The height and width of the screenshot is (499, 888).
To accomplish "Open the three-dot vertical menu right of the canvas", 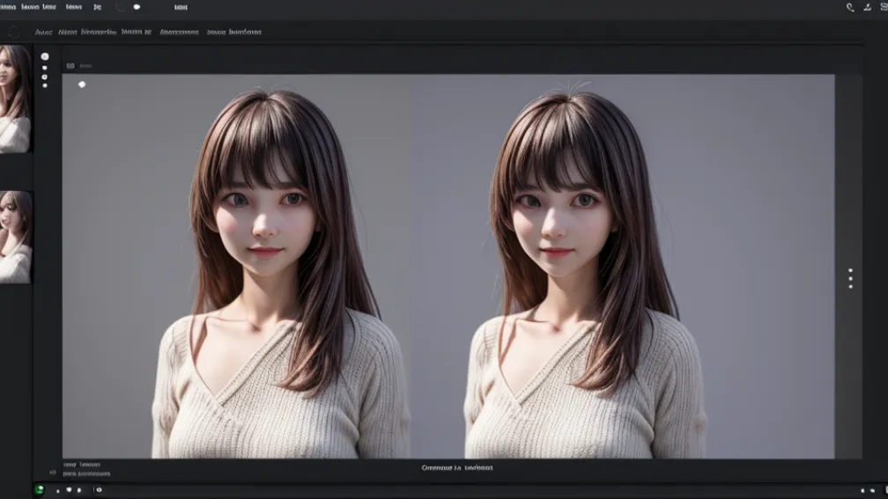I will coord(850,278).
